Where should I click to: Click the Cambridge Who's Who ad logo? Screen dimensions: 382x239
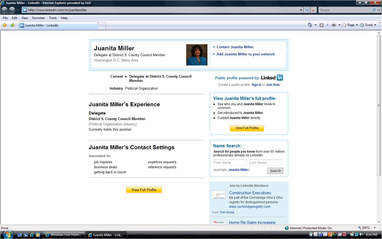(x=219, y=195)
